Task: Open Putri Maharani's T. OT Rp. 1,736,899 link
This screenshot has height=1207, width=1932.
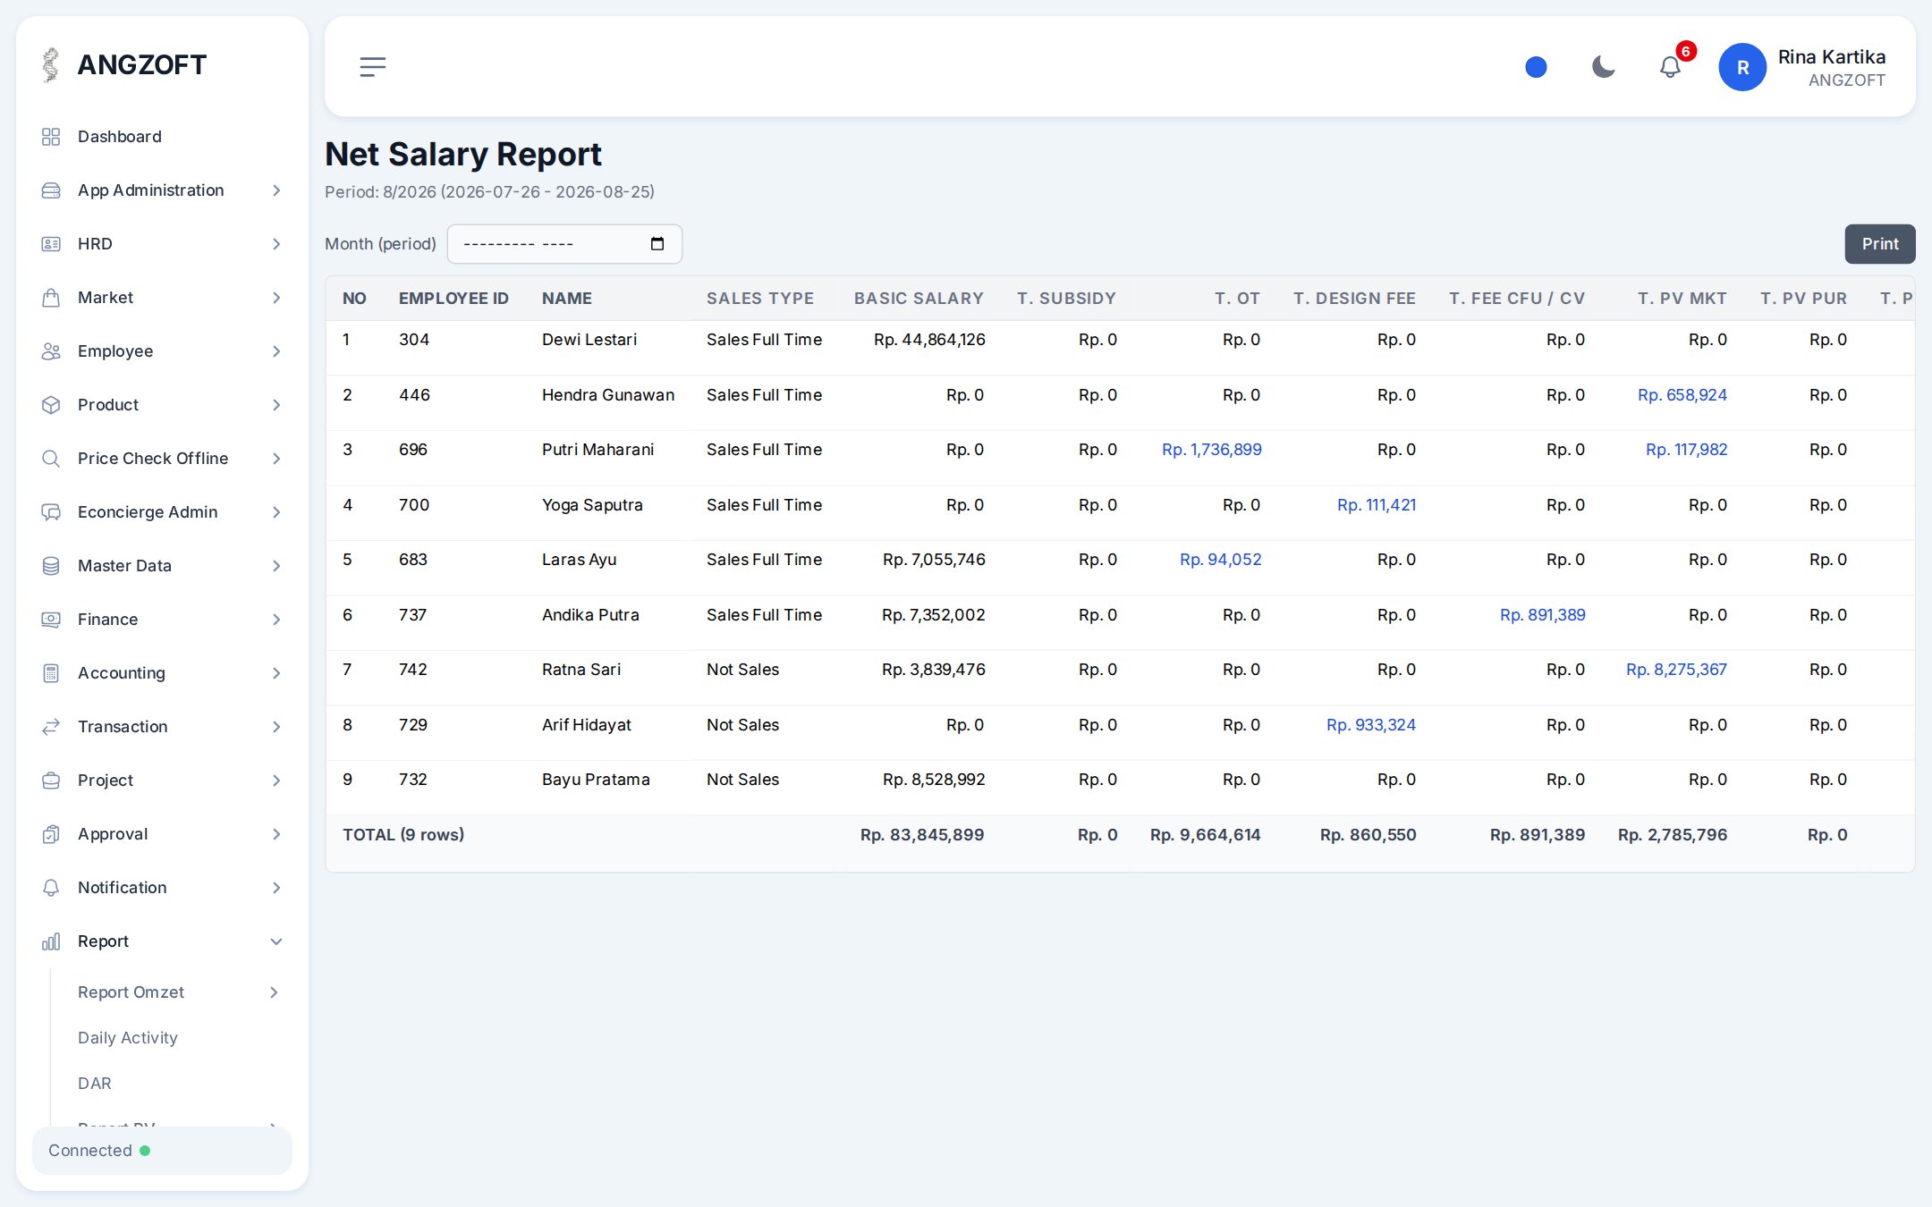Action: pyautogui.click(x=1212, y=450)
